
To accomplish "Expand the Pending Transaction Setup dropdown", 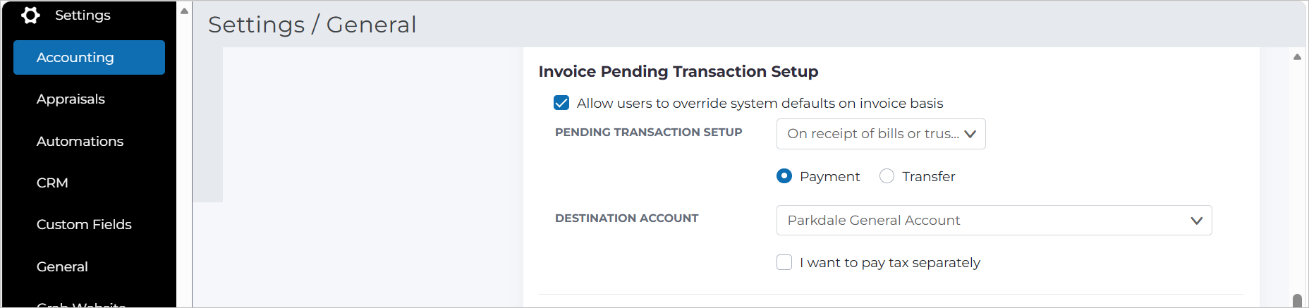I will 881,134.
